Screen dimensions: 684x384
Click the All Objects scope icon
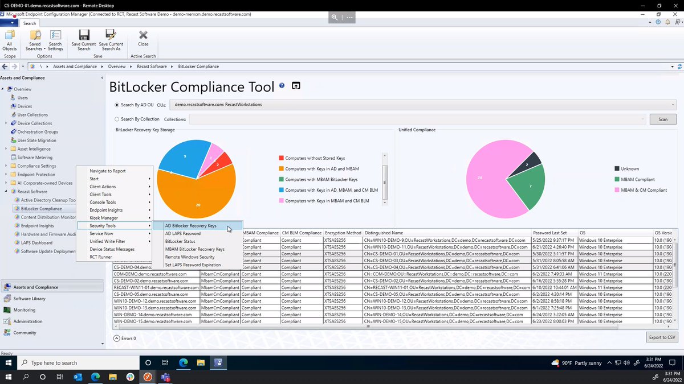10,41
